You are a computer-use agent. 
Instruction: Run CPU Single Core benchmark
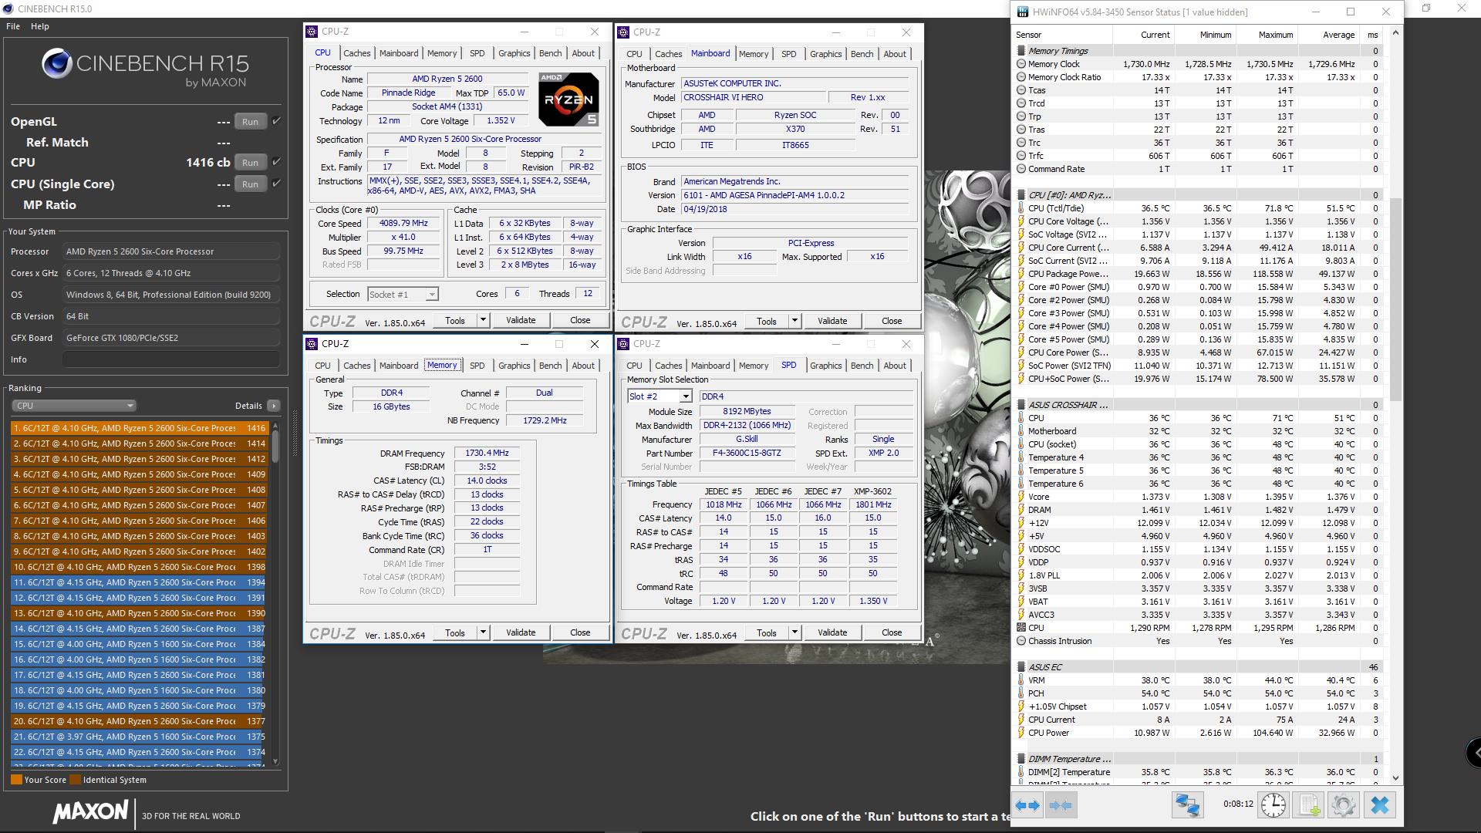coord(250,184)
